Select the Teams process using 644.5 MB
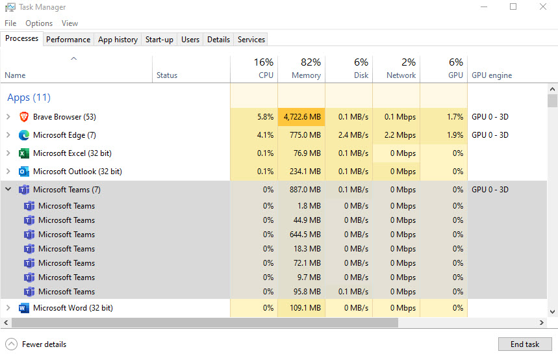Image resolution: width=558 pixels, height=360 pixels. coord(66,235)
